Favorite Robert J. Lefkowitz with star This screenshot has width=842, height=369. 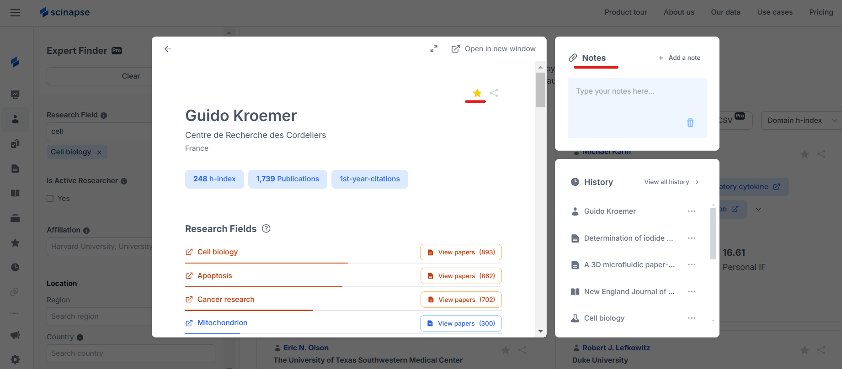(805, 350)
